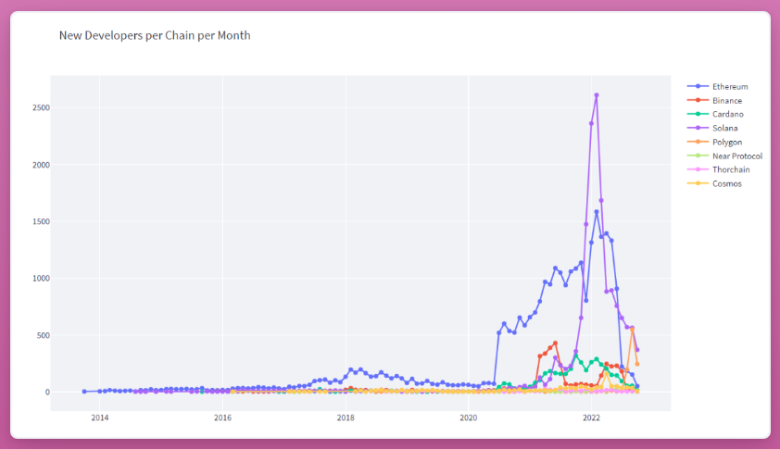Toggle Ethereum series in chart legend
The height and width of the screenshot is (449, 780).
tap(717, 86)
